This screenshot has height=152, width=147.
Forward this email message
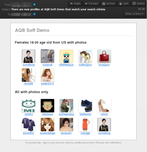tap(91, 4)
